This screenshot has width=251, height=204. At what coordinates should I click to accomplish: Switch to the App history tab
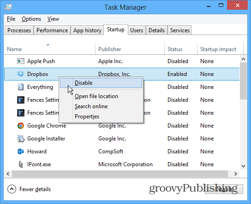point(87,30)
